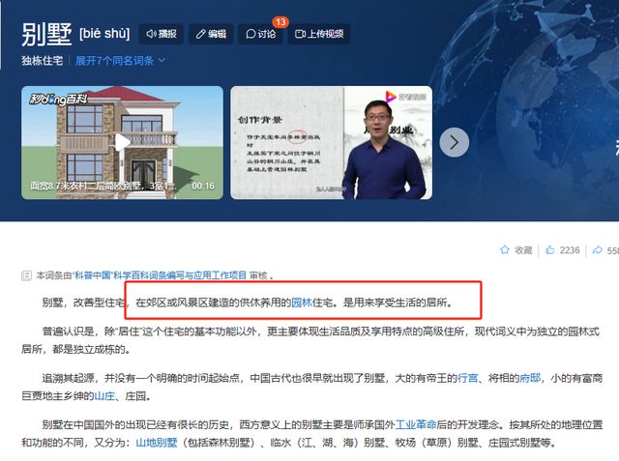Open the 讨论 discussion button
Screen dimensions: 619x461
[x=260, y=34]
